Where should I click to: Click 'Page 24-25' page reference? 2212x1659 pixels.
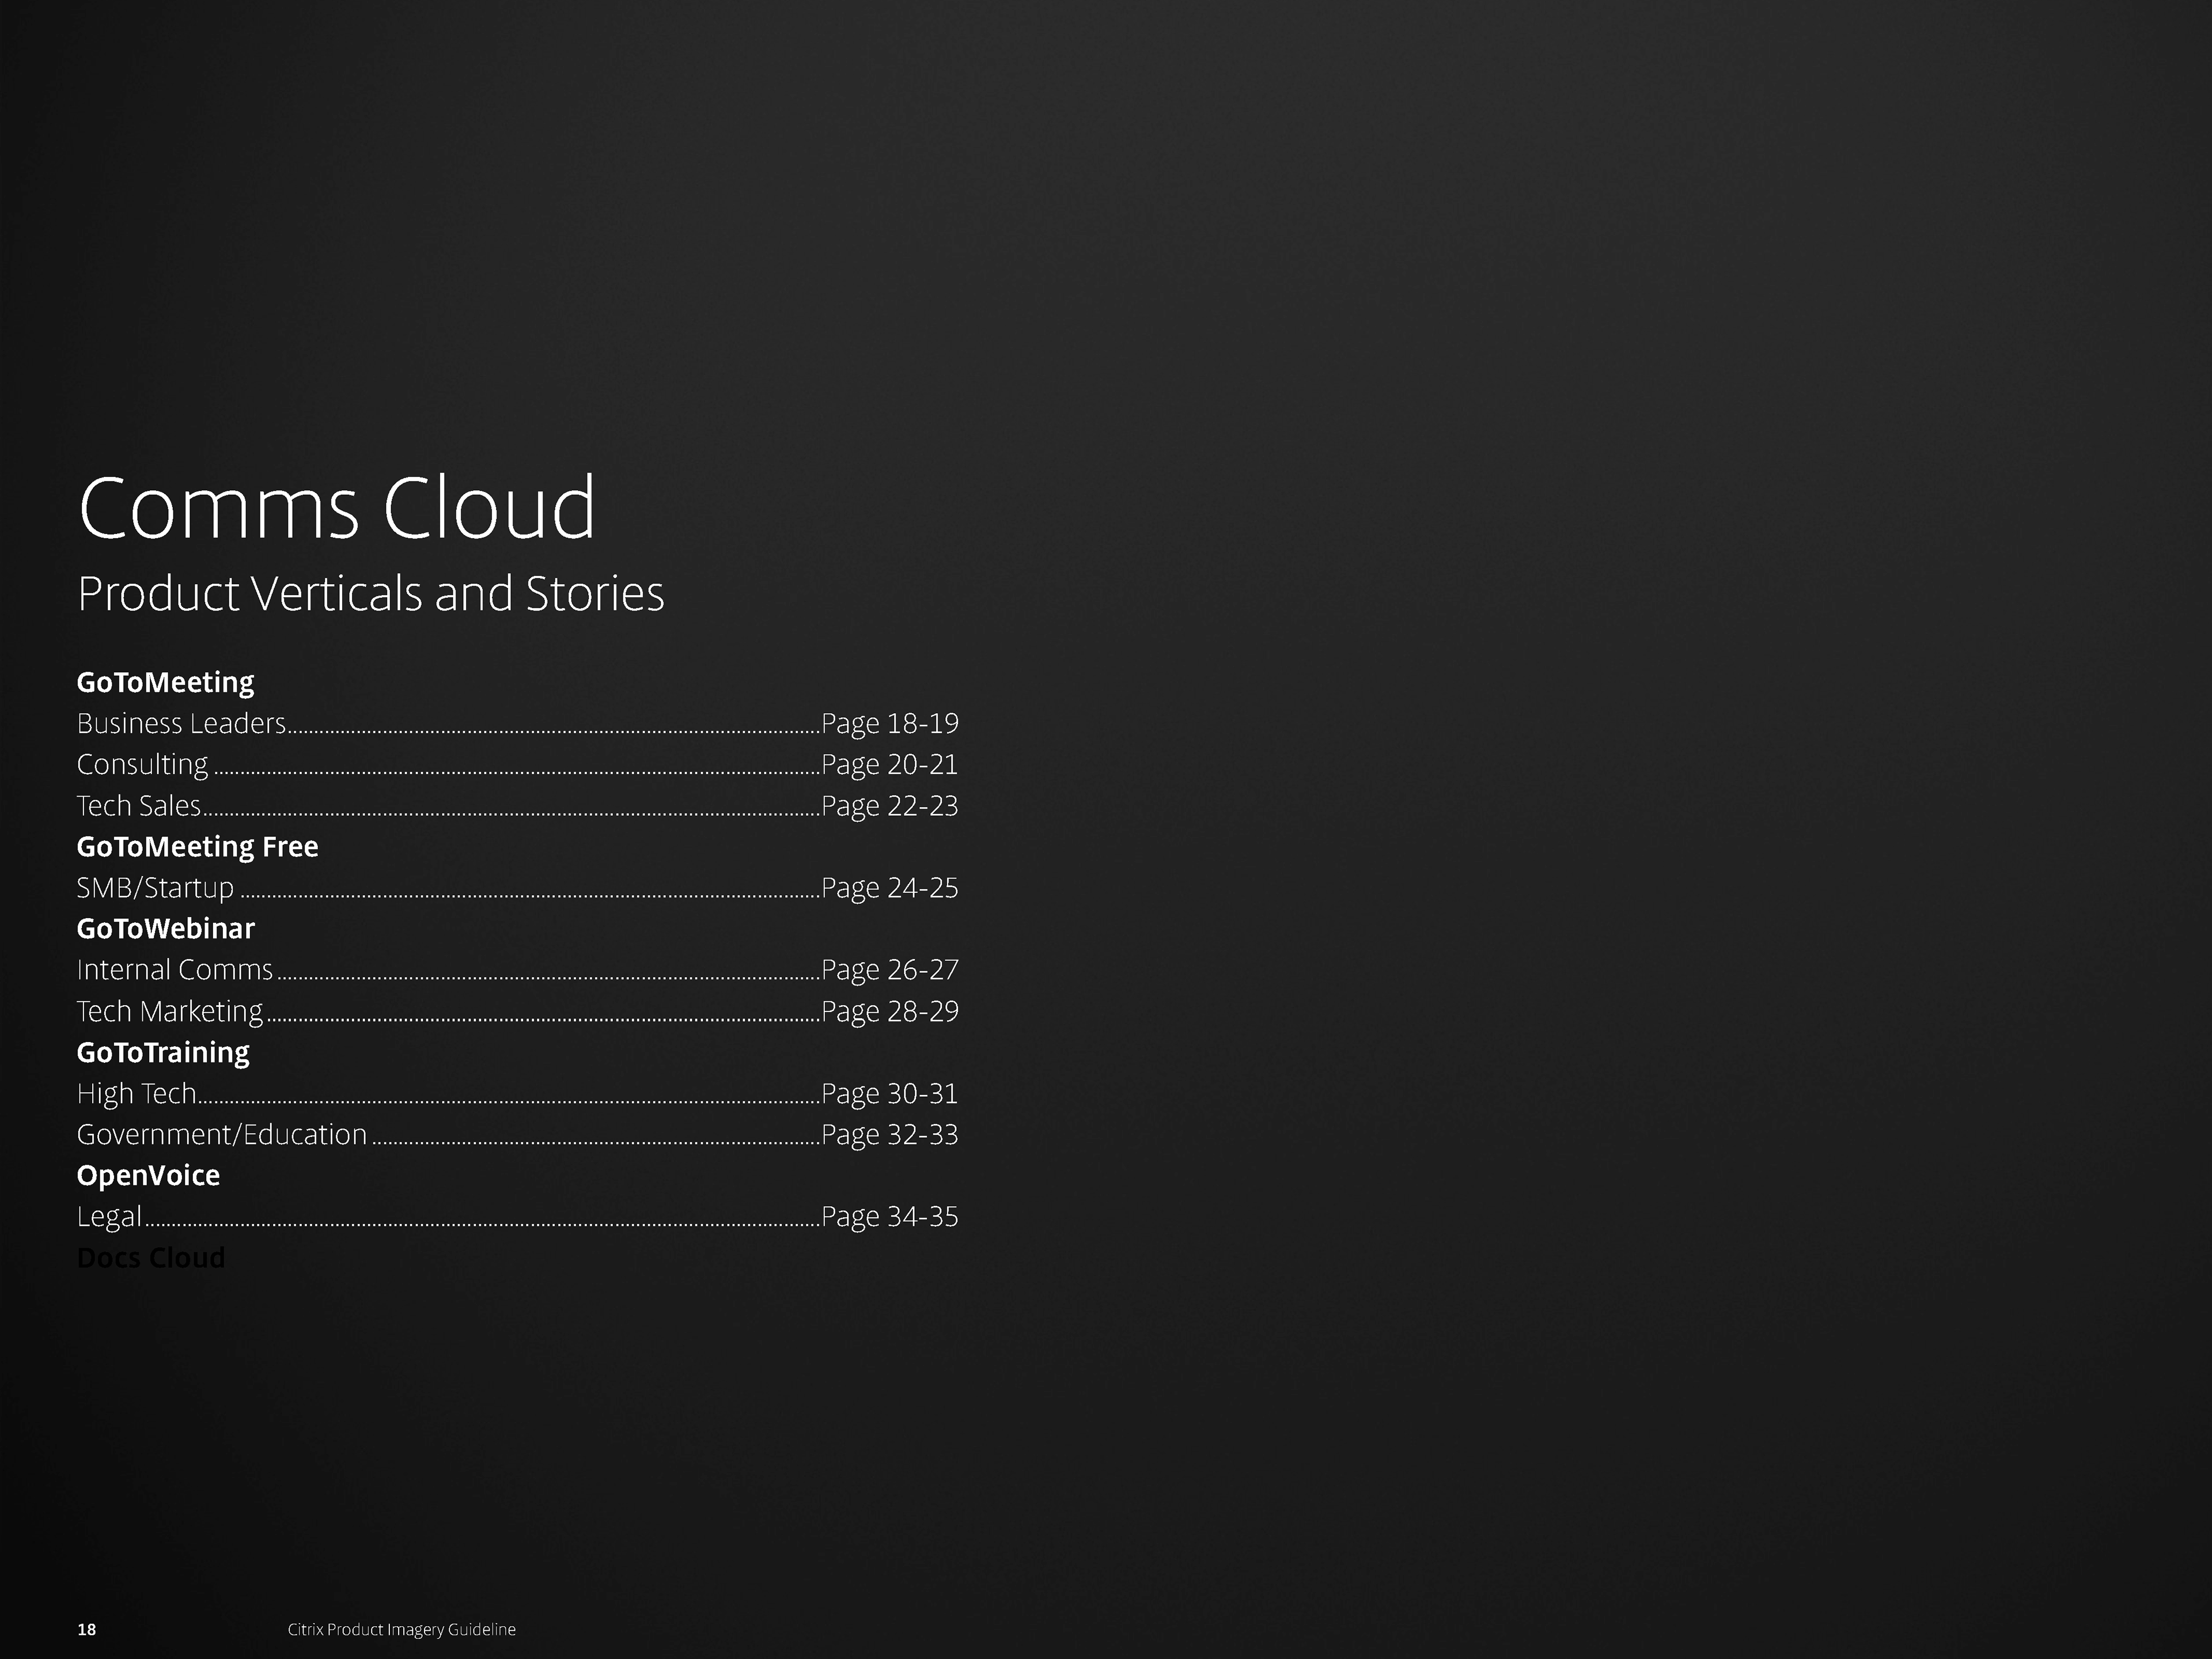(x=890, y=888)
